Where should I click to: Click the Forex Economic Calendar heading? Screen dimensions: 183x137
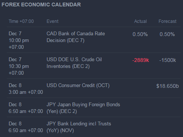click(x=41, y=5)
